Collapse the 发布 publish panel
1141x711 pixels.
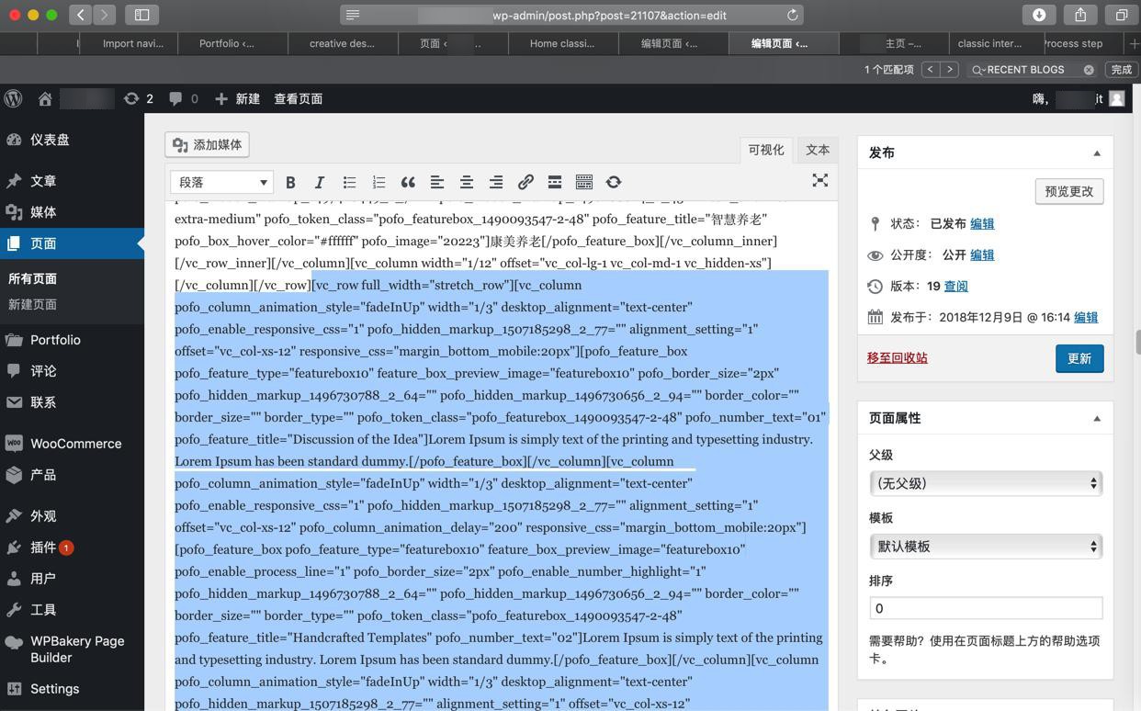(x=1096, y=153)
